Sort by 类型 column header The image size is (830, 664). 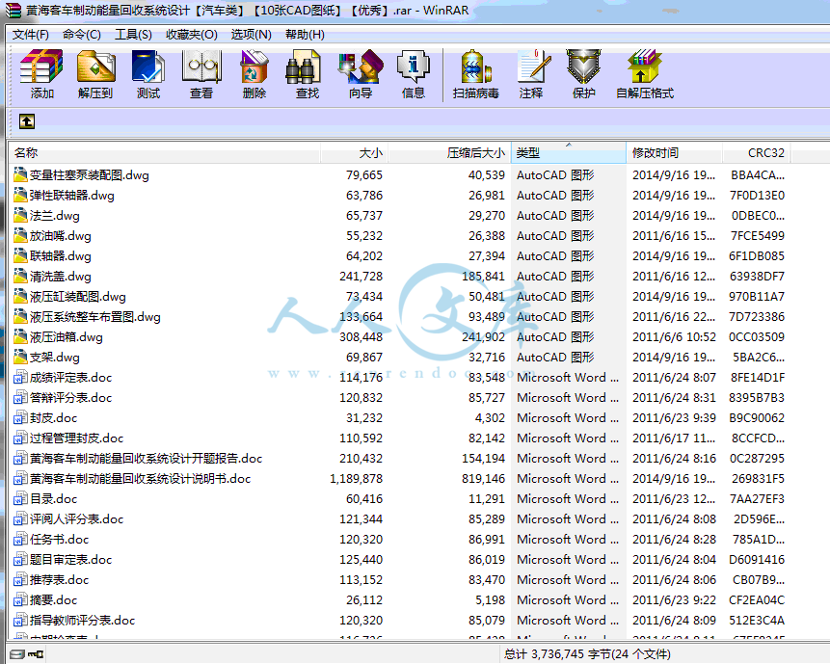569,153
